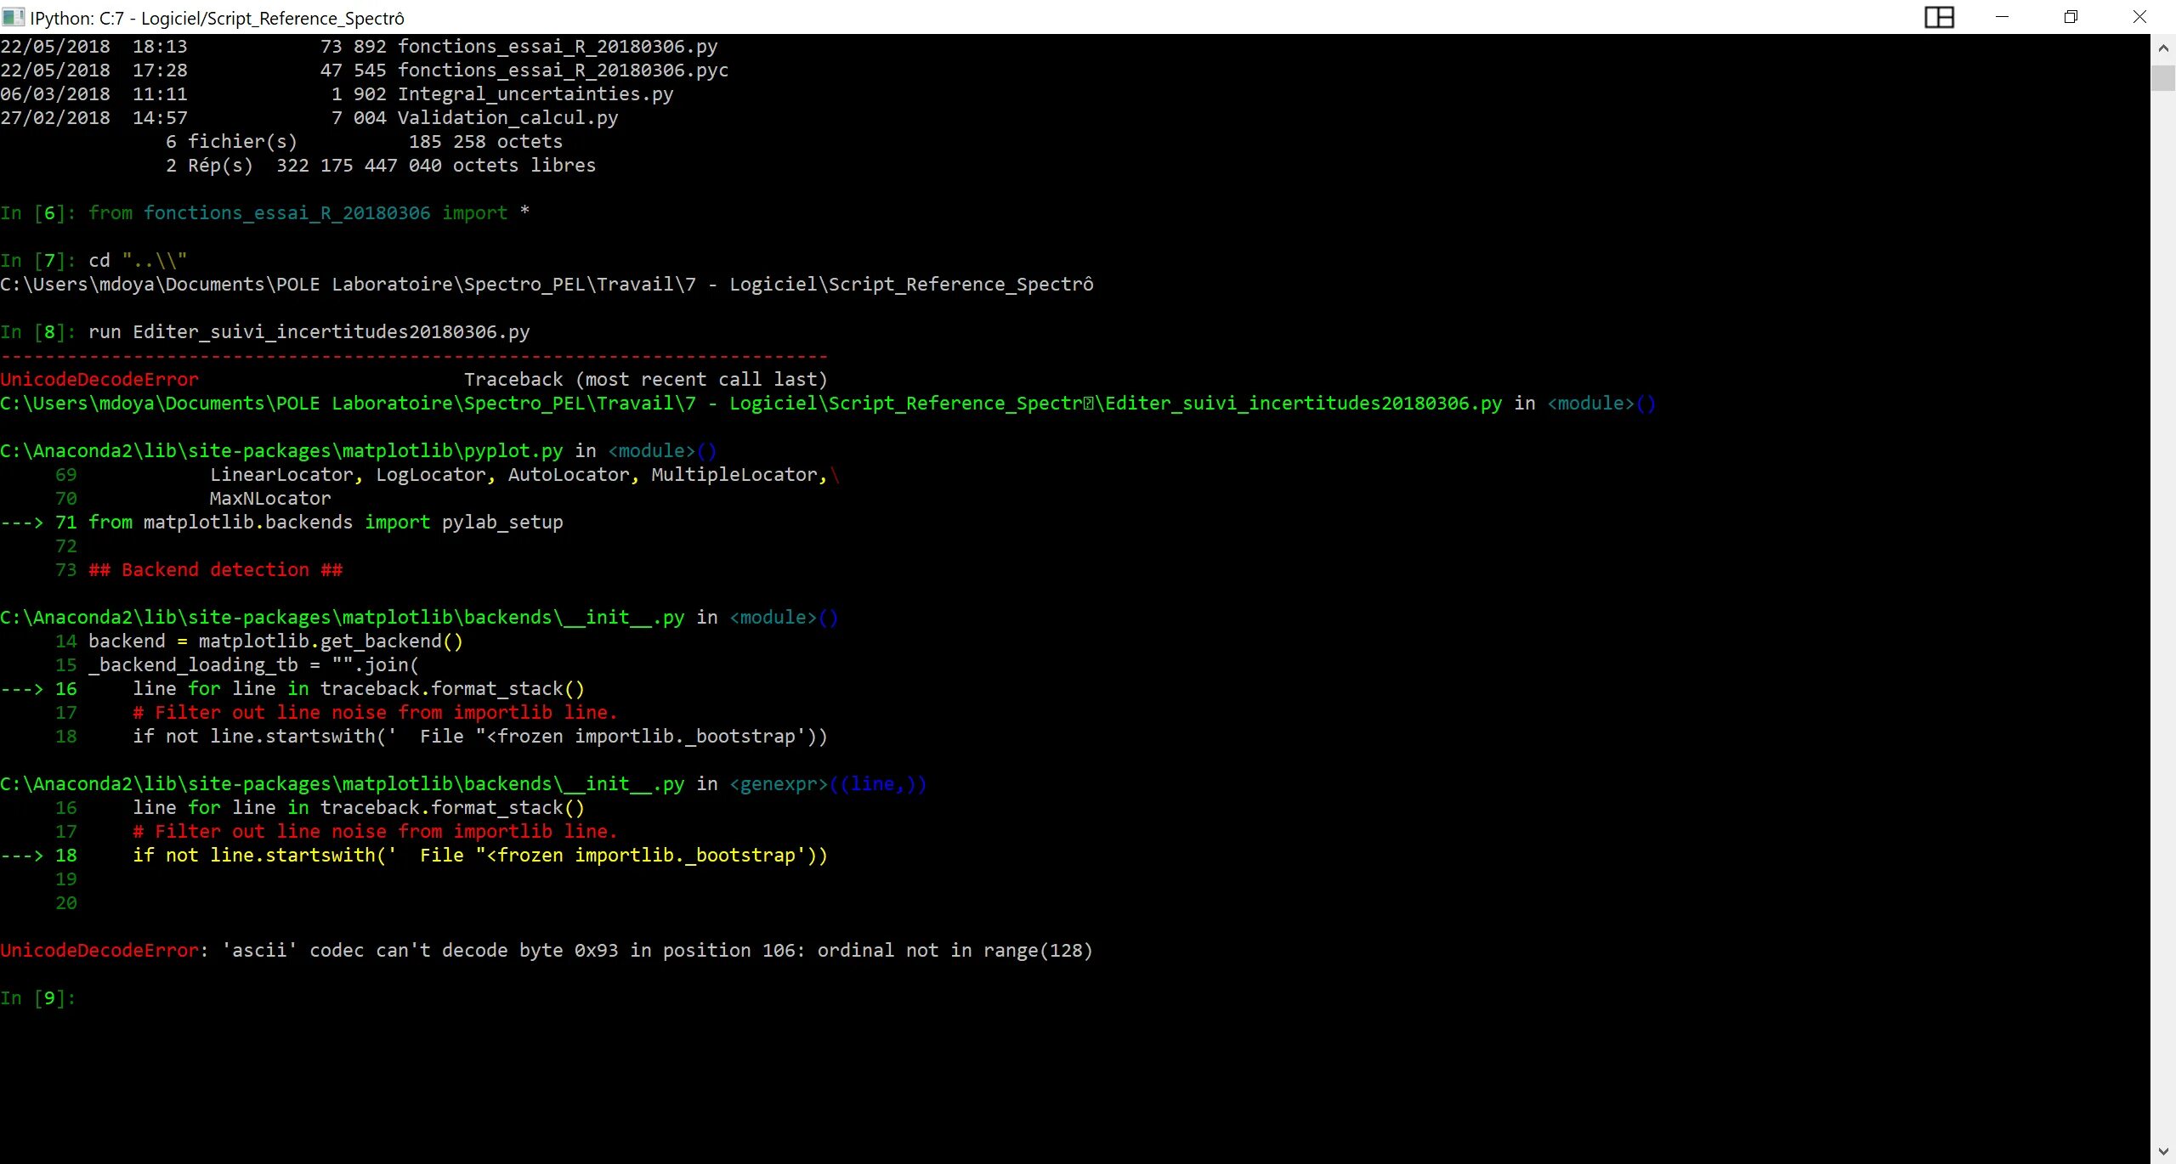The width and height of the screenshot is (2176, 1164).
Task: Click the 'Traceback (most recent call last)' text
Action: point(645,380)
